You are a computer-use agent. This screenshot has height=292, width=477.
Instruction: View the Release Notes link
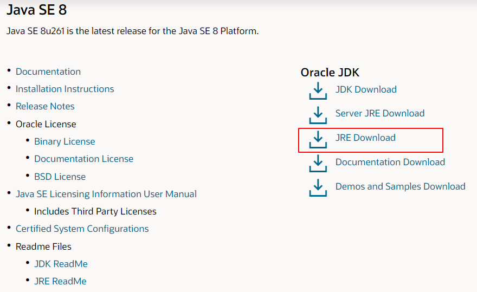tap(45, 106)
